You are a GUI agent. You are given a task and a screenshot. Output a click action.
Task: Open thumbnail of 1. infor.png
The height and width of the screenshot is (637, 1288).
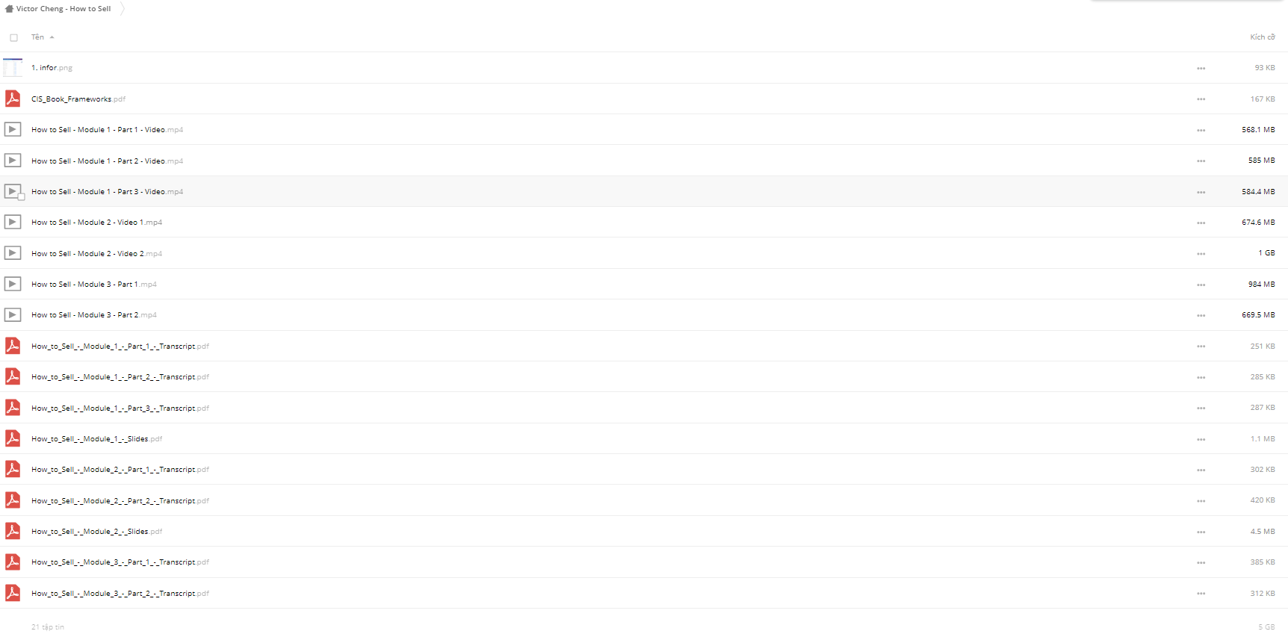[x=13, y=67]
